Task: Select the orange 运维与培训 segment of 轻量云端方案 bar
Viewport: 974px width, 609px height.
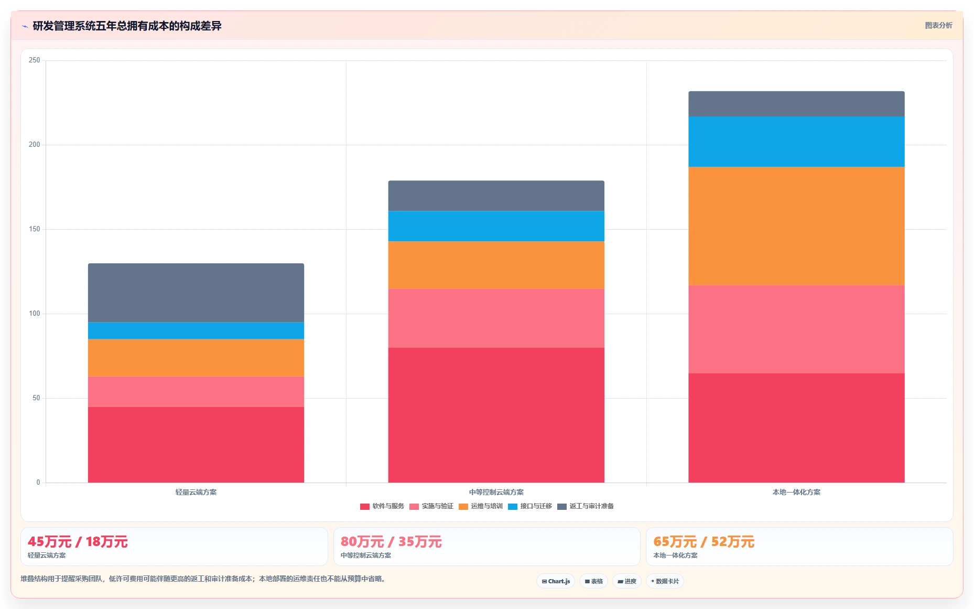Action: (x=196, y=358)
